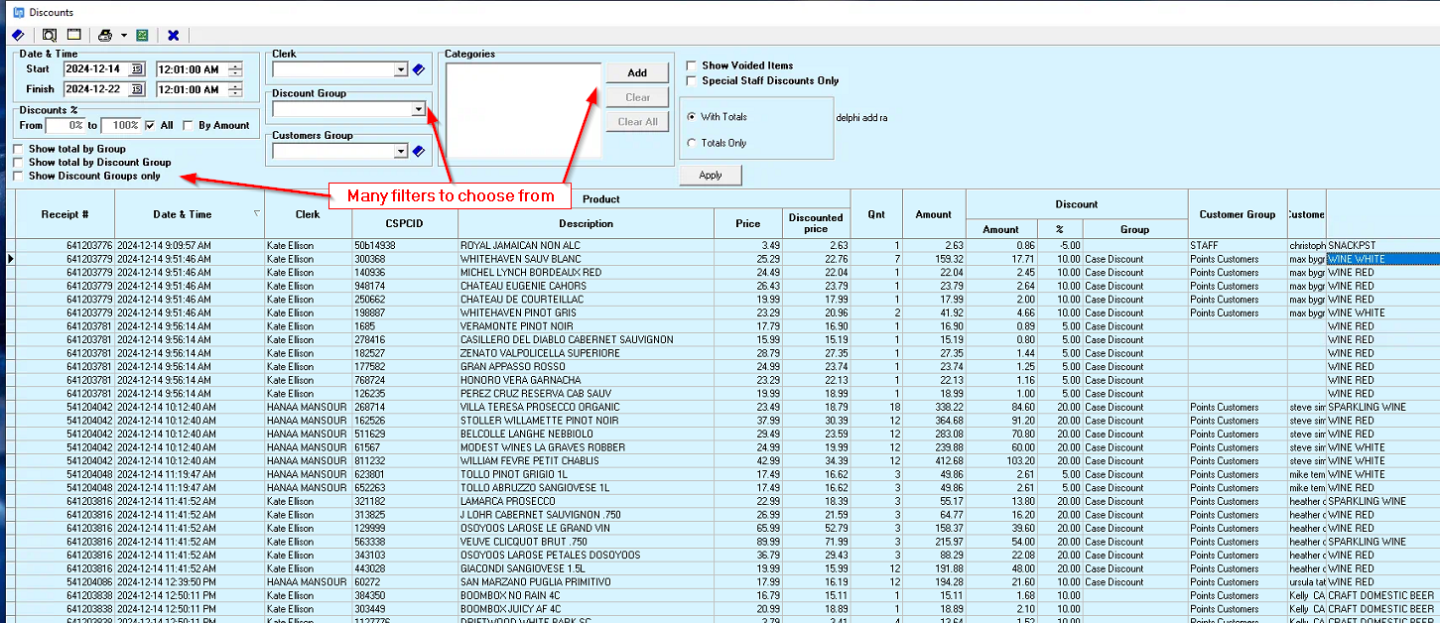
Task: Export to Excel with the green icon
Action: tap(142, 35)
